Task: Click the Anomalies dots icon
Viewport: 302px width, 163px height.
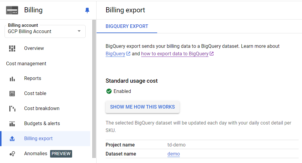Action: [12, 154]
